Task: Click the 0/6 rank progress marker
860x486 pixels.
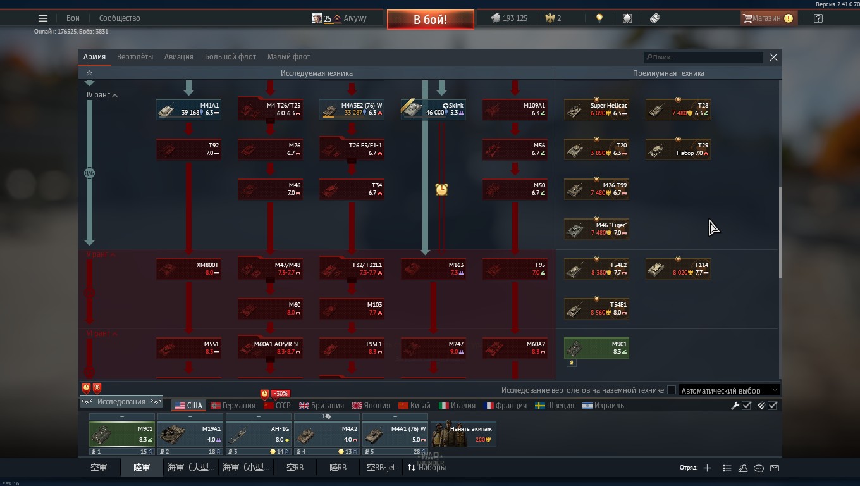Action: coord(89,173)
